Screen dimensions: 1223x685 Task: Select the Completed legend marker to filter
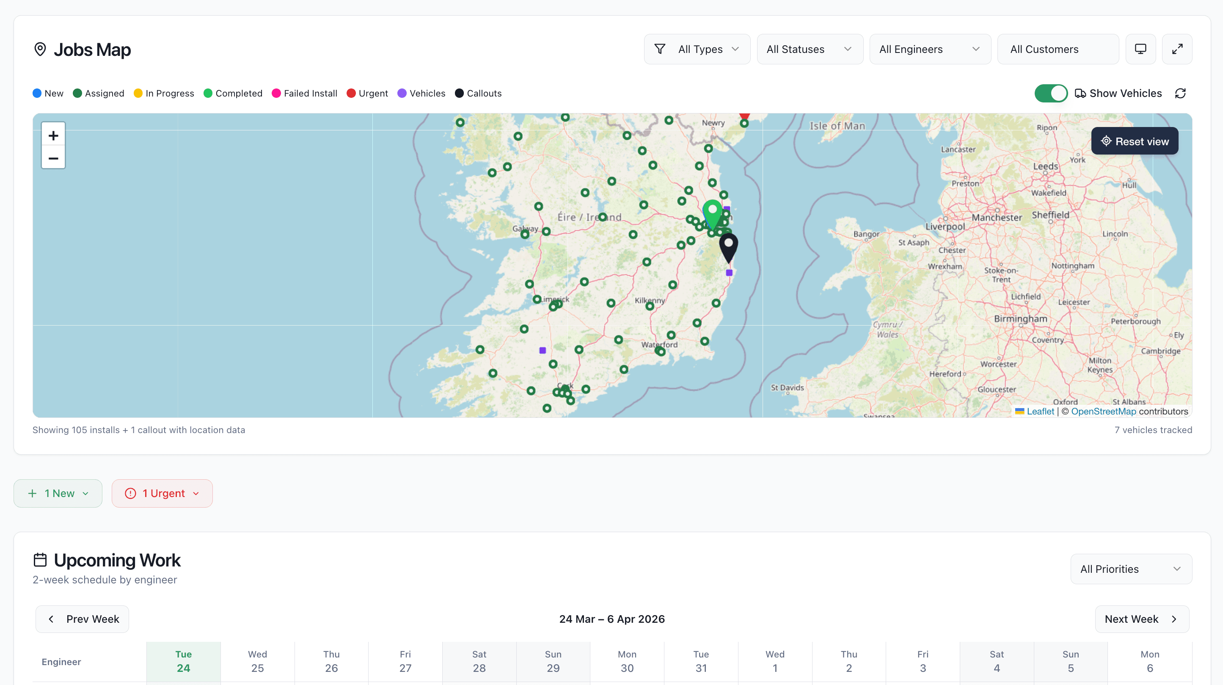point(207,93)
